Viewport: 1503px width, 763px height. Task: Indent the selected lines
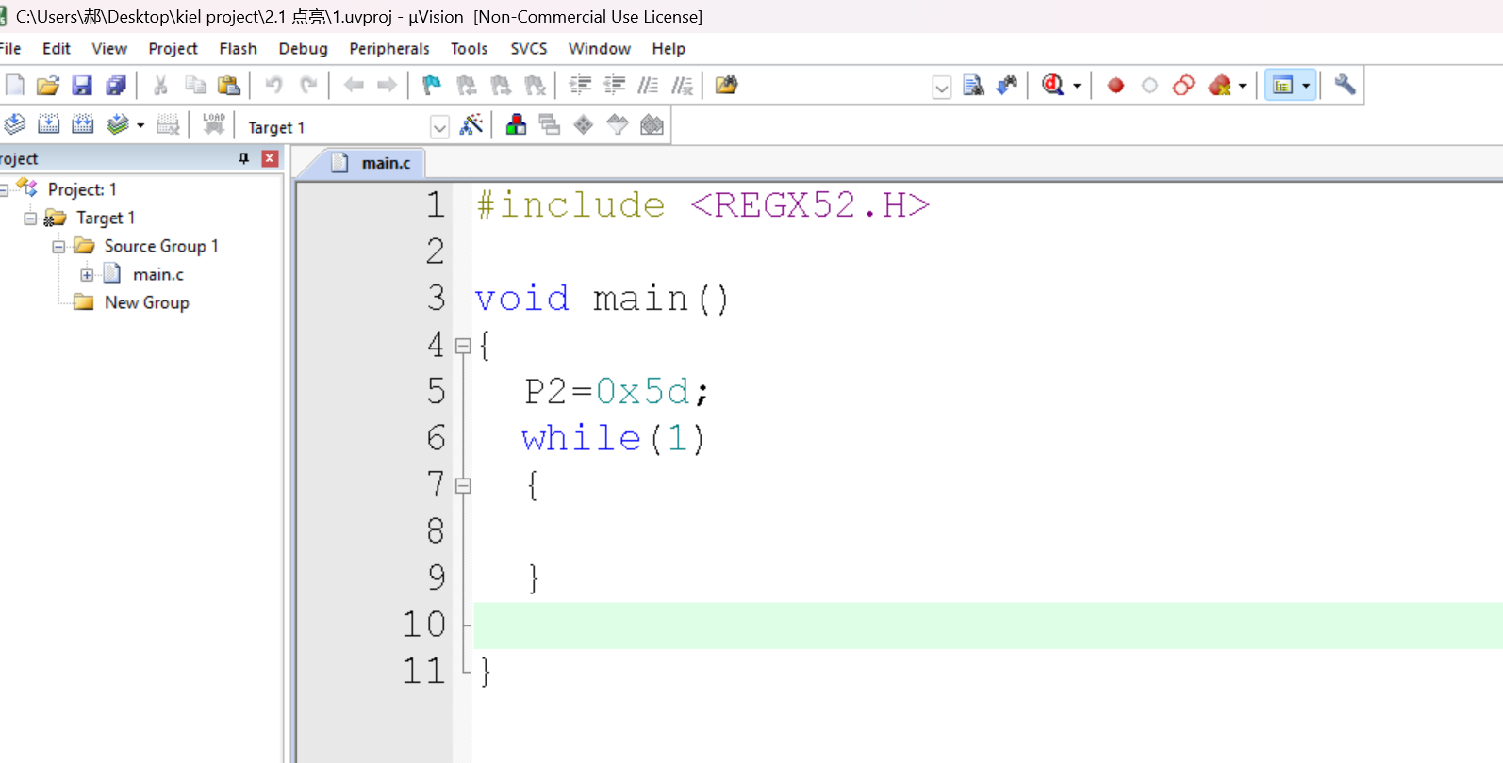coord(580,86)
